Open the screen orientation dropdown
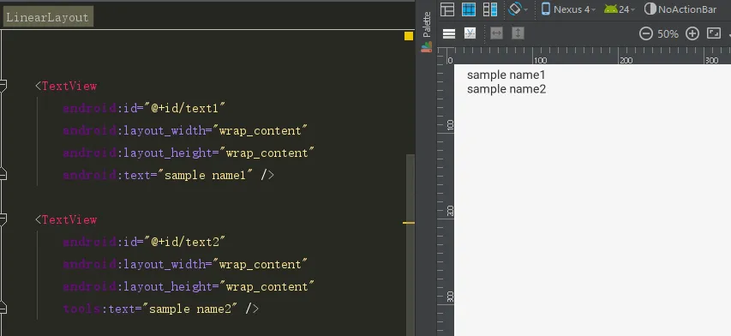Viewport: 731px width, 336px height. click(x=518, y=9)
